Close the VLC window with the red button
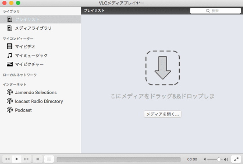 coord(5,3)
